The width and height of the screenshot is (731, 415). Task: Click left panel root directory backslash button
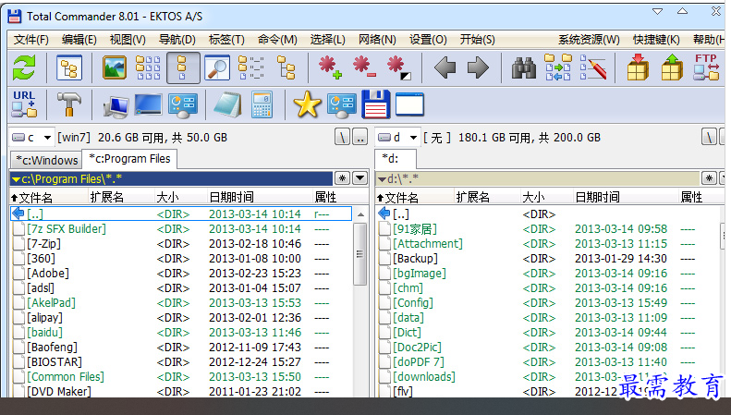[342, 138]
